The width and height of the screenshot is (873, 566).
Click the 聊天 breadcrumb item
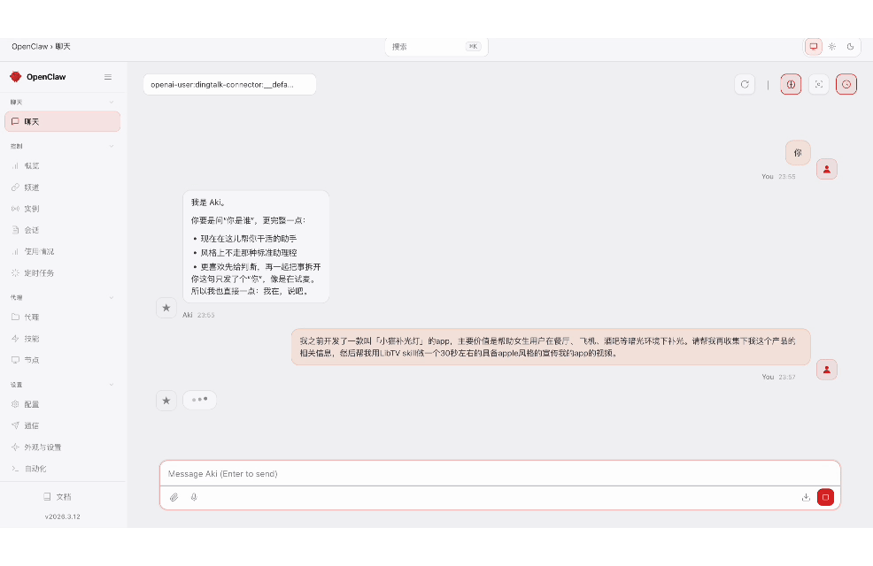[63, 47]
